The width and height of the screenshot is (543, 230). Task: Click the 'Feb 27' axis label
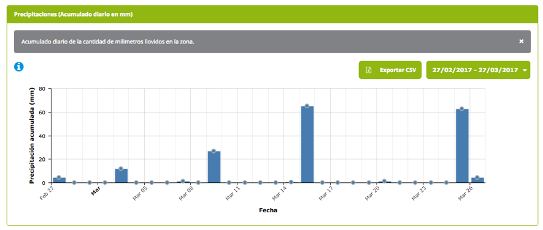pos(47,193)
